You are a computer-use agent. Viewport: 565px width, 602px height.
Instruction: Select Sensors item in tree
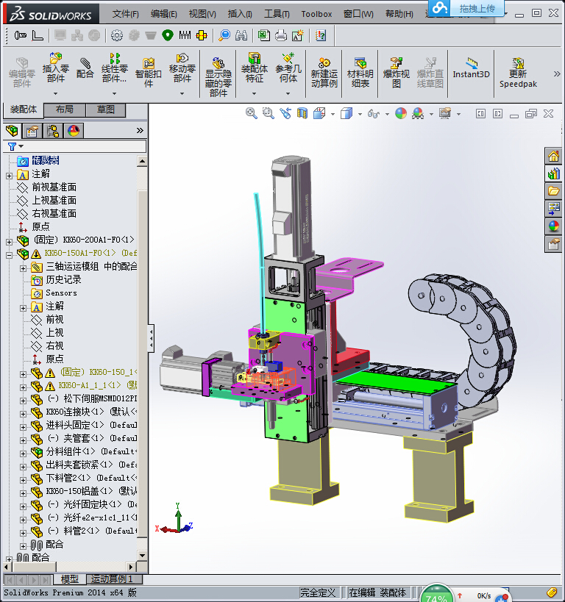(62, 293)
